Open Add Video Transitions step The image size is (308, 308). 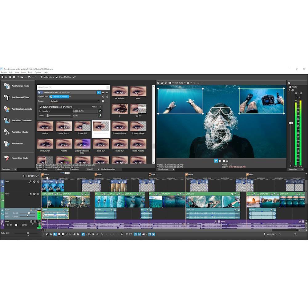(18, 120)
